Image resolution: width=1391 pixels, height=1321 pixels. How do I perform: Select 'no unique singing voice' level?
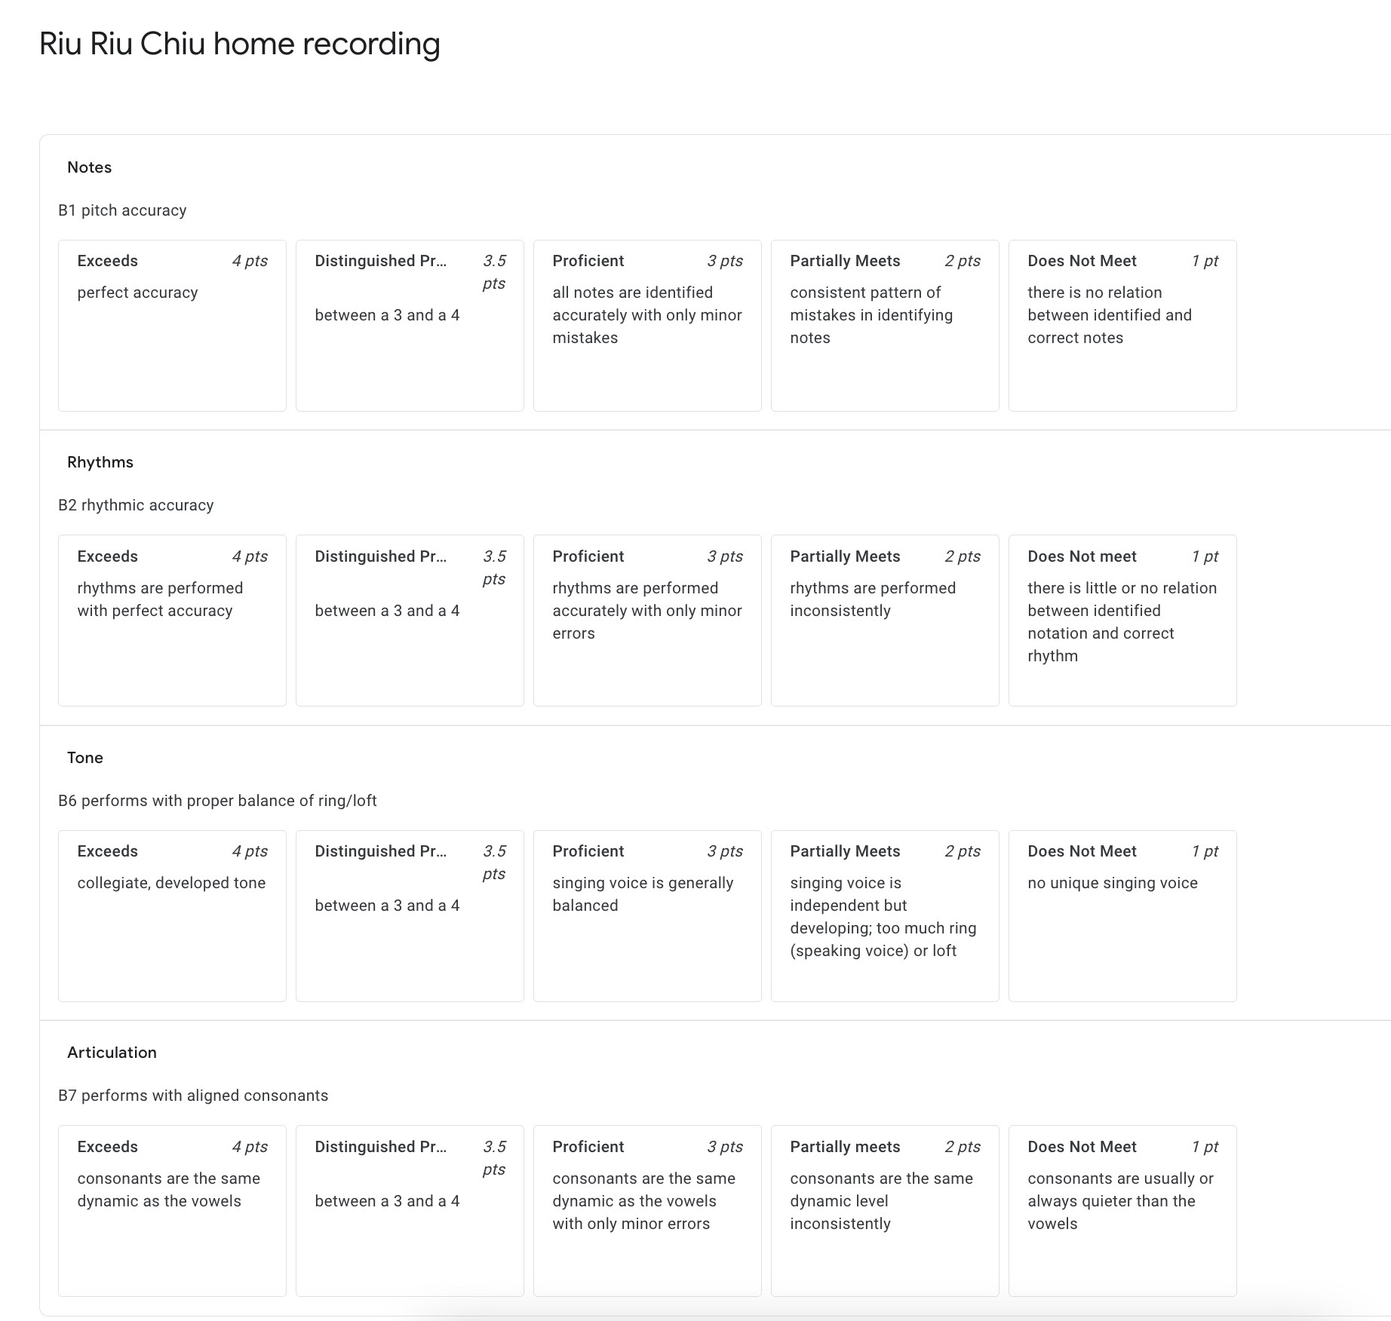tap(1122, 915)
